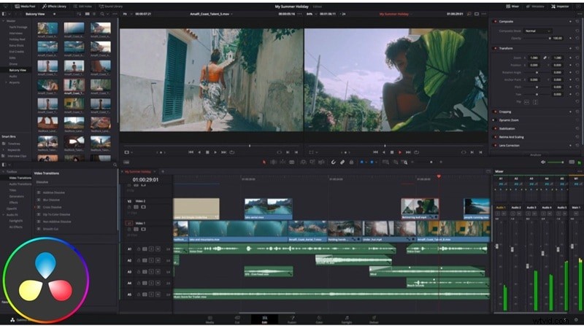
Task: Open the Composite Mode Normal dropdown
Action: pos(537,31)
